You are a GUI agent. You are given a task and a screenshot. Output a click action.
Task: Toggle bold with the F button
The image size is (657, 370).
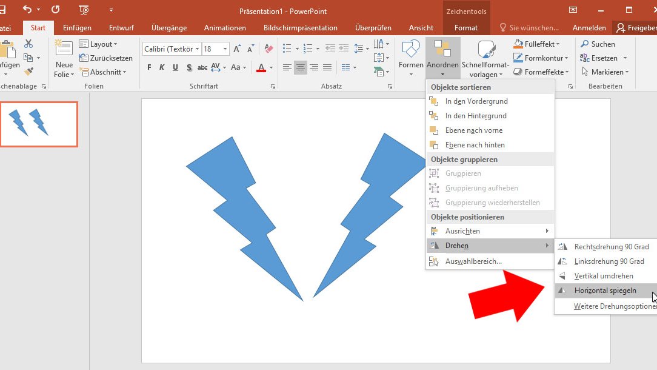[x=149, y=67]
